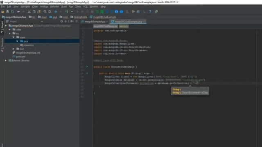
Task: Select mogoDBsimpleApp.iml file
Action: click(x=28, y=53)
